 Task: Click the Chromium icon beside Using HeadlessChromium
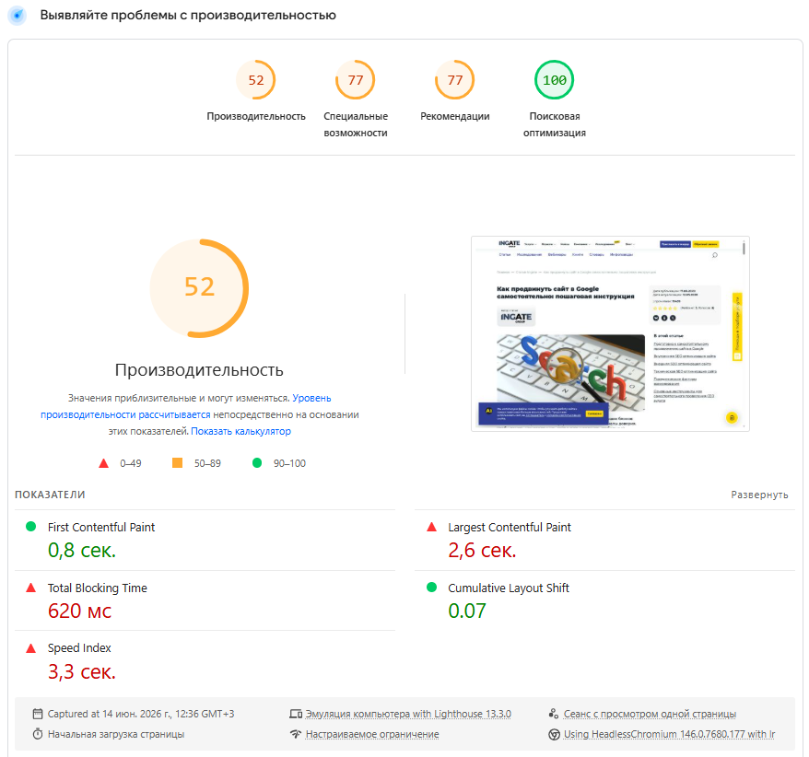[554, 734]
